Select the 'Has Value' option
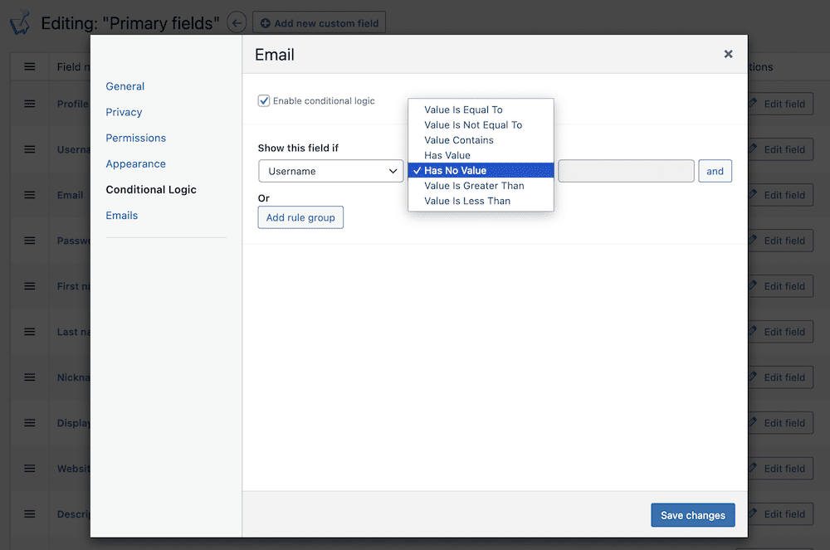Screen dimensions: 830x550 coord(481,155)
